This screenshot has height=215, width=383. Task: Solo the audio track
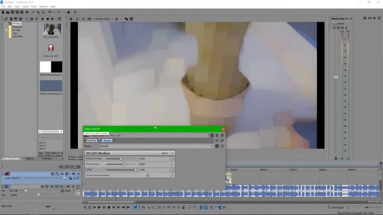pos(73,186)
